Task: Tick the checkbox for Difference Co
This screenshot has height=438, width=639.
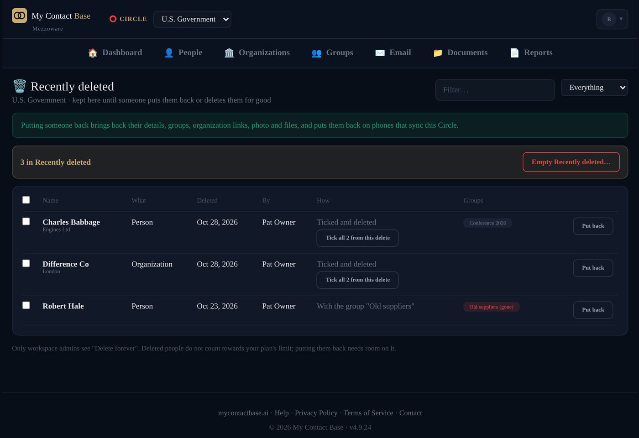Action: click(26, 263)
